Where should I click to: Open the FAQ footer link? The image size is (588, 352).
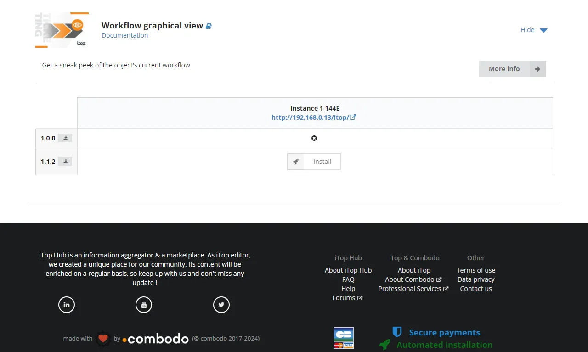pos(348,279)
